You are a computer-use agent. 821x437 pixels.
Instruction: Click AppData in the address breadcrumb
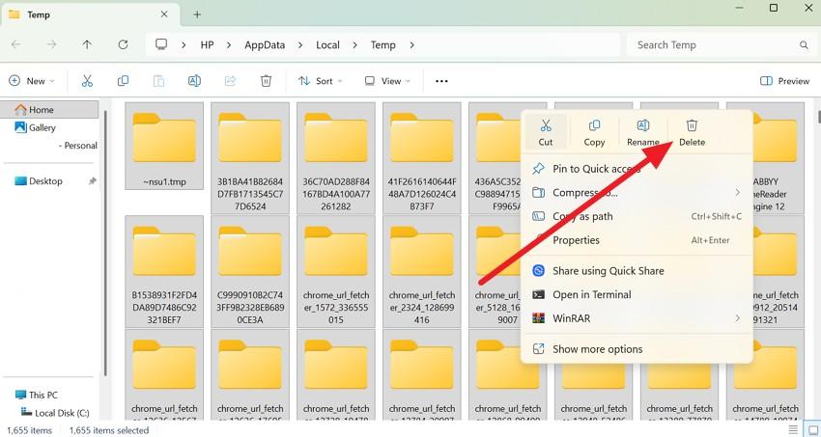tap(265, 45)
